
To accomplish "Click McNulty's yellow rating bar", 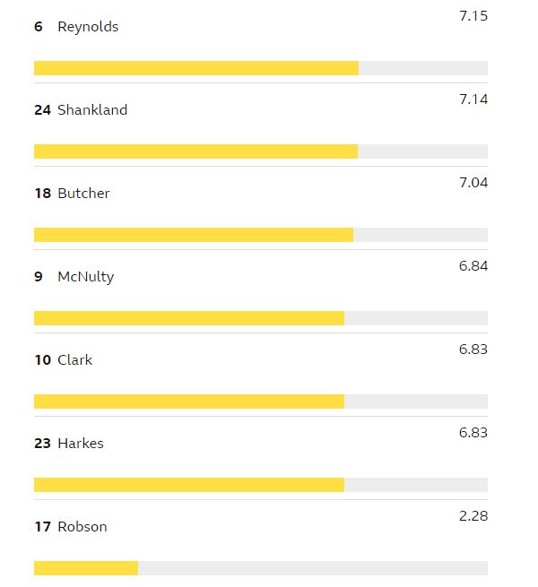I will click(x=188, y=318).
